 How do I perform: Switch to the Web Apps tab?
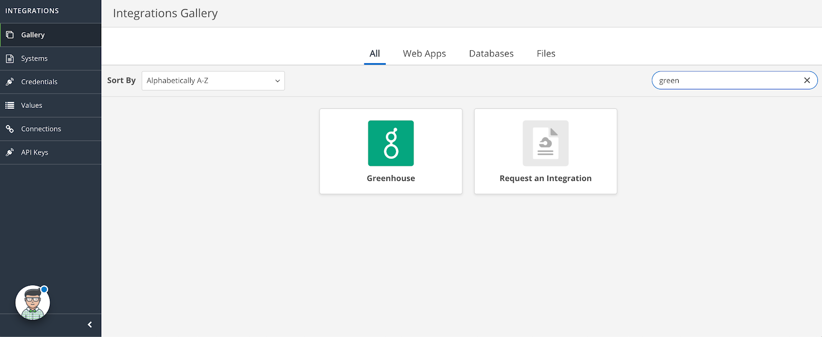[424, 53]
